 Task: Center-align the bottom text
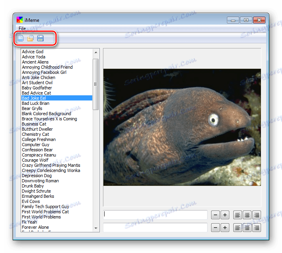point(247,228)
